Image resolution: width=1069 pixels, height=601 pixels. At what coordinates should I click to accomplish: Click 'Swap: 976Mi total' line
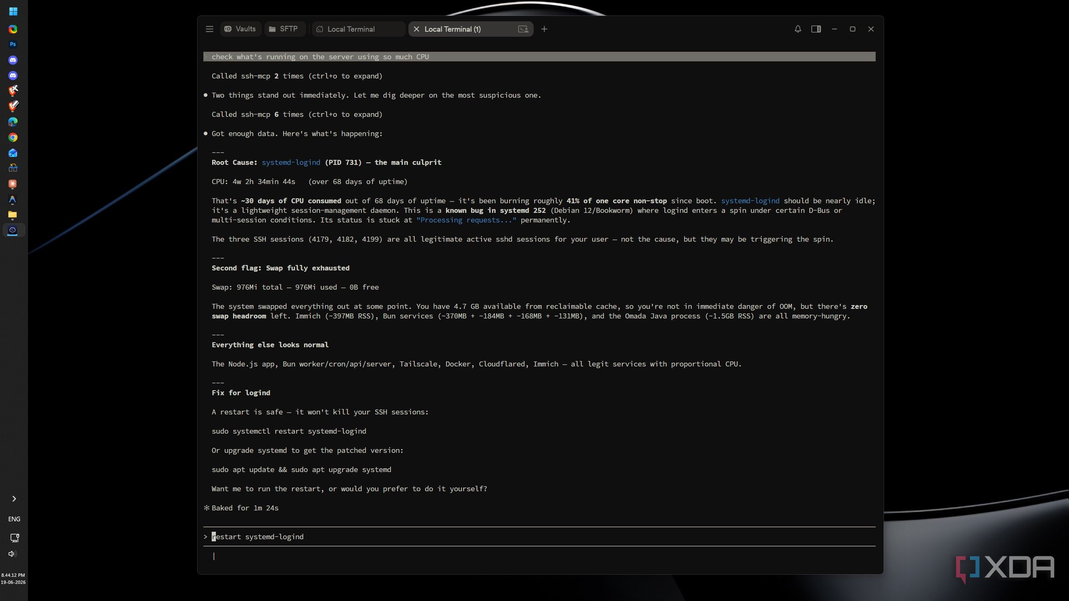295,287
